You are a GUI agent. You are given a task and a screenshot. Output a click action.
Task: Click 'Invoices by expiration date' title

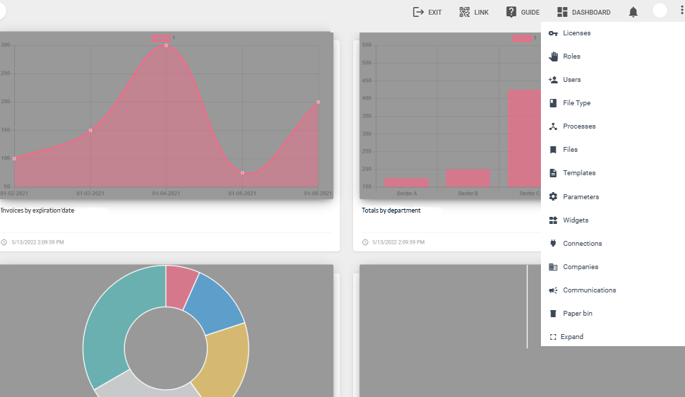[x=37, y=211]
